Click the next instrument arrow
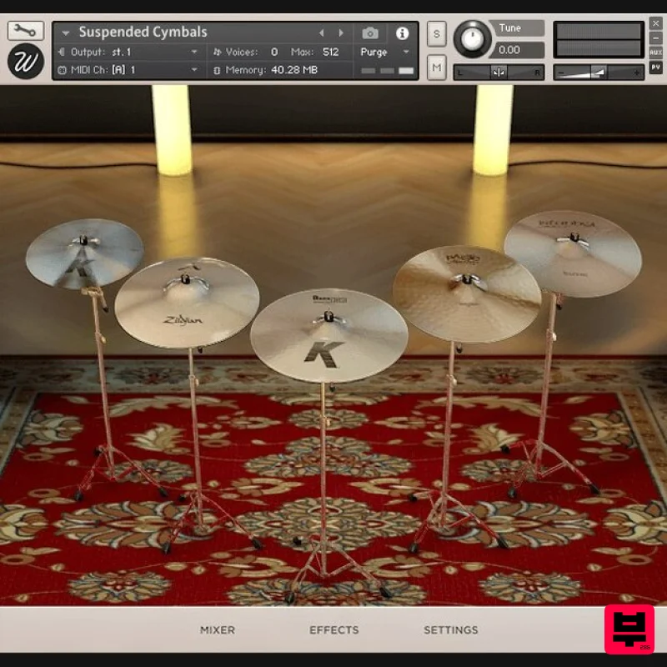 click(x=341, y=32)
